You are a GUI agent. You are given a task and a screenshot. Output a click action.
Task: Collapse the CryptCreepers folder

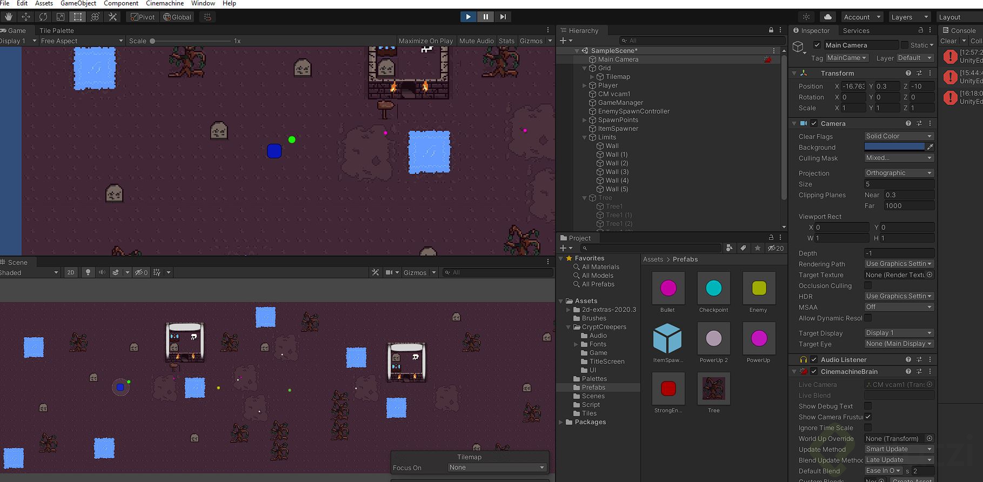(569, 327)
